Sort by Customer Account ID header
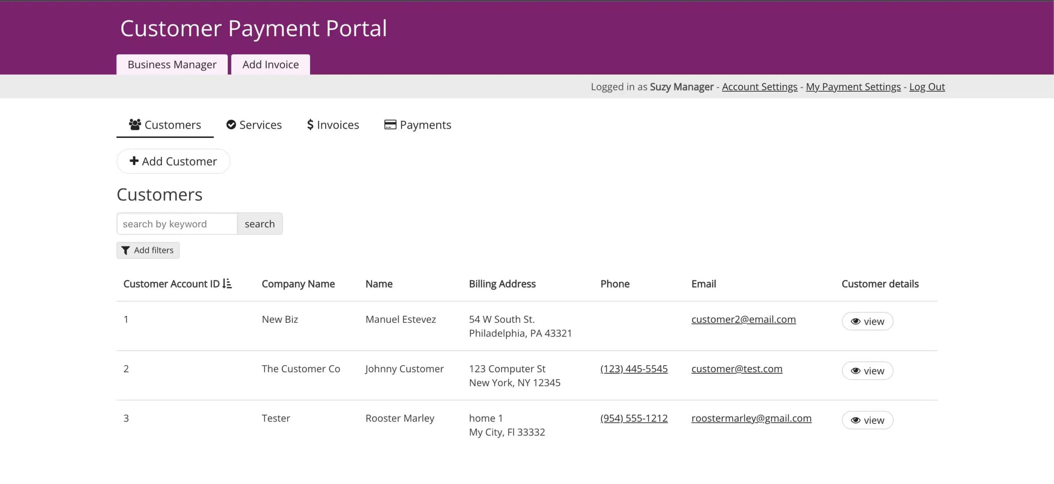Image resolution: width=1054 pixels, height=484 pixels. tap(171, 284)
